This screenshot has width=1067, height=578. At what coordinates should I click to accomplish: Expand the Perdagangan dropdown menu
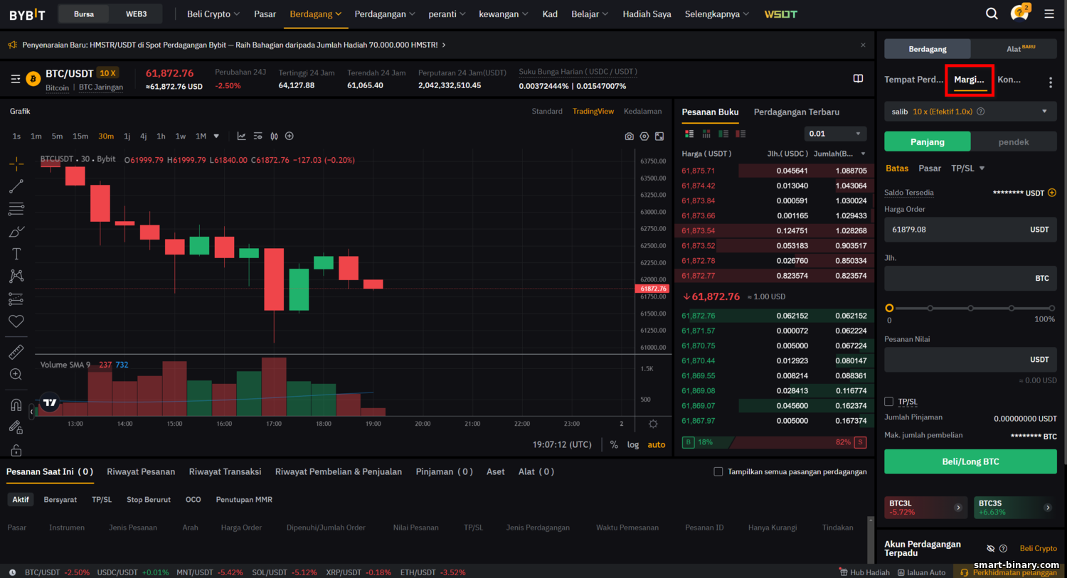click(x=385, y=14)
